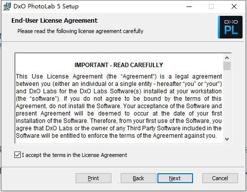Minimize the DxO PhotoLab 5 Setup window
Viewport: 247px width, 192px height.
pos(189,6)
